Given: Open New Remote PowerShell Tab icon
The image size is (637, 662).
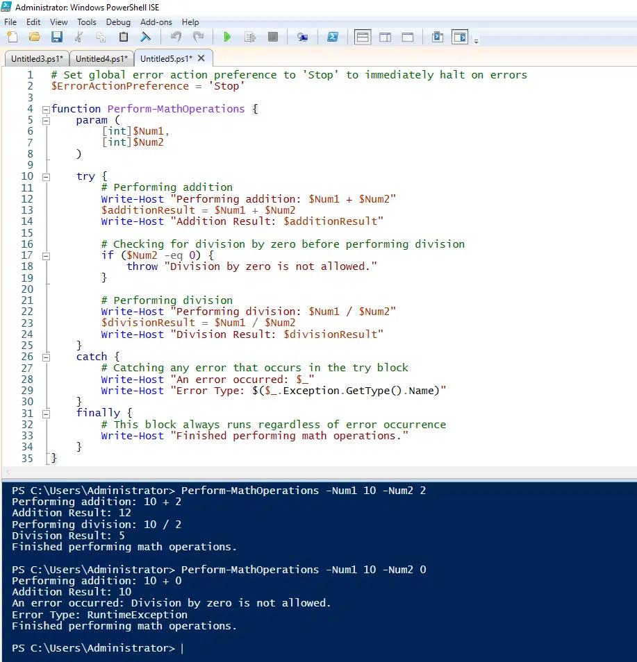Looking at the screenshot, I should coord(302,37).
